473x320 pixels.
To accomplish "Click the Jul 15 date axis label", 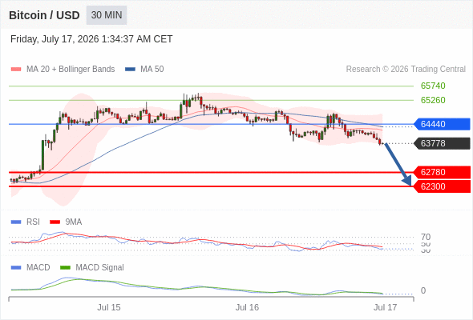I will pyautogui.click(x=108, y=307).
